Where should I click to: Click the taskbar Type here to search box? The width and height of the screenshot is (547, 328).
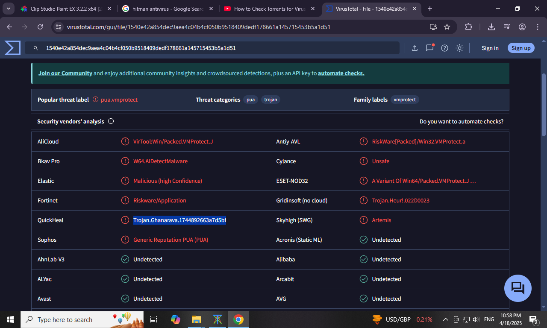pyautogui.click(x=83, y=319)
